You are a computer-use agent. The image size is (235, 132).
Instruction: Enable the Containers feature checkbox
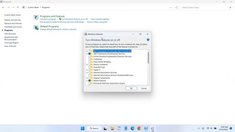click(x=90, y=59)
